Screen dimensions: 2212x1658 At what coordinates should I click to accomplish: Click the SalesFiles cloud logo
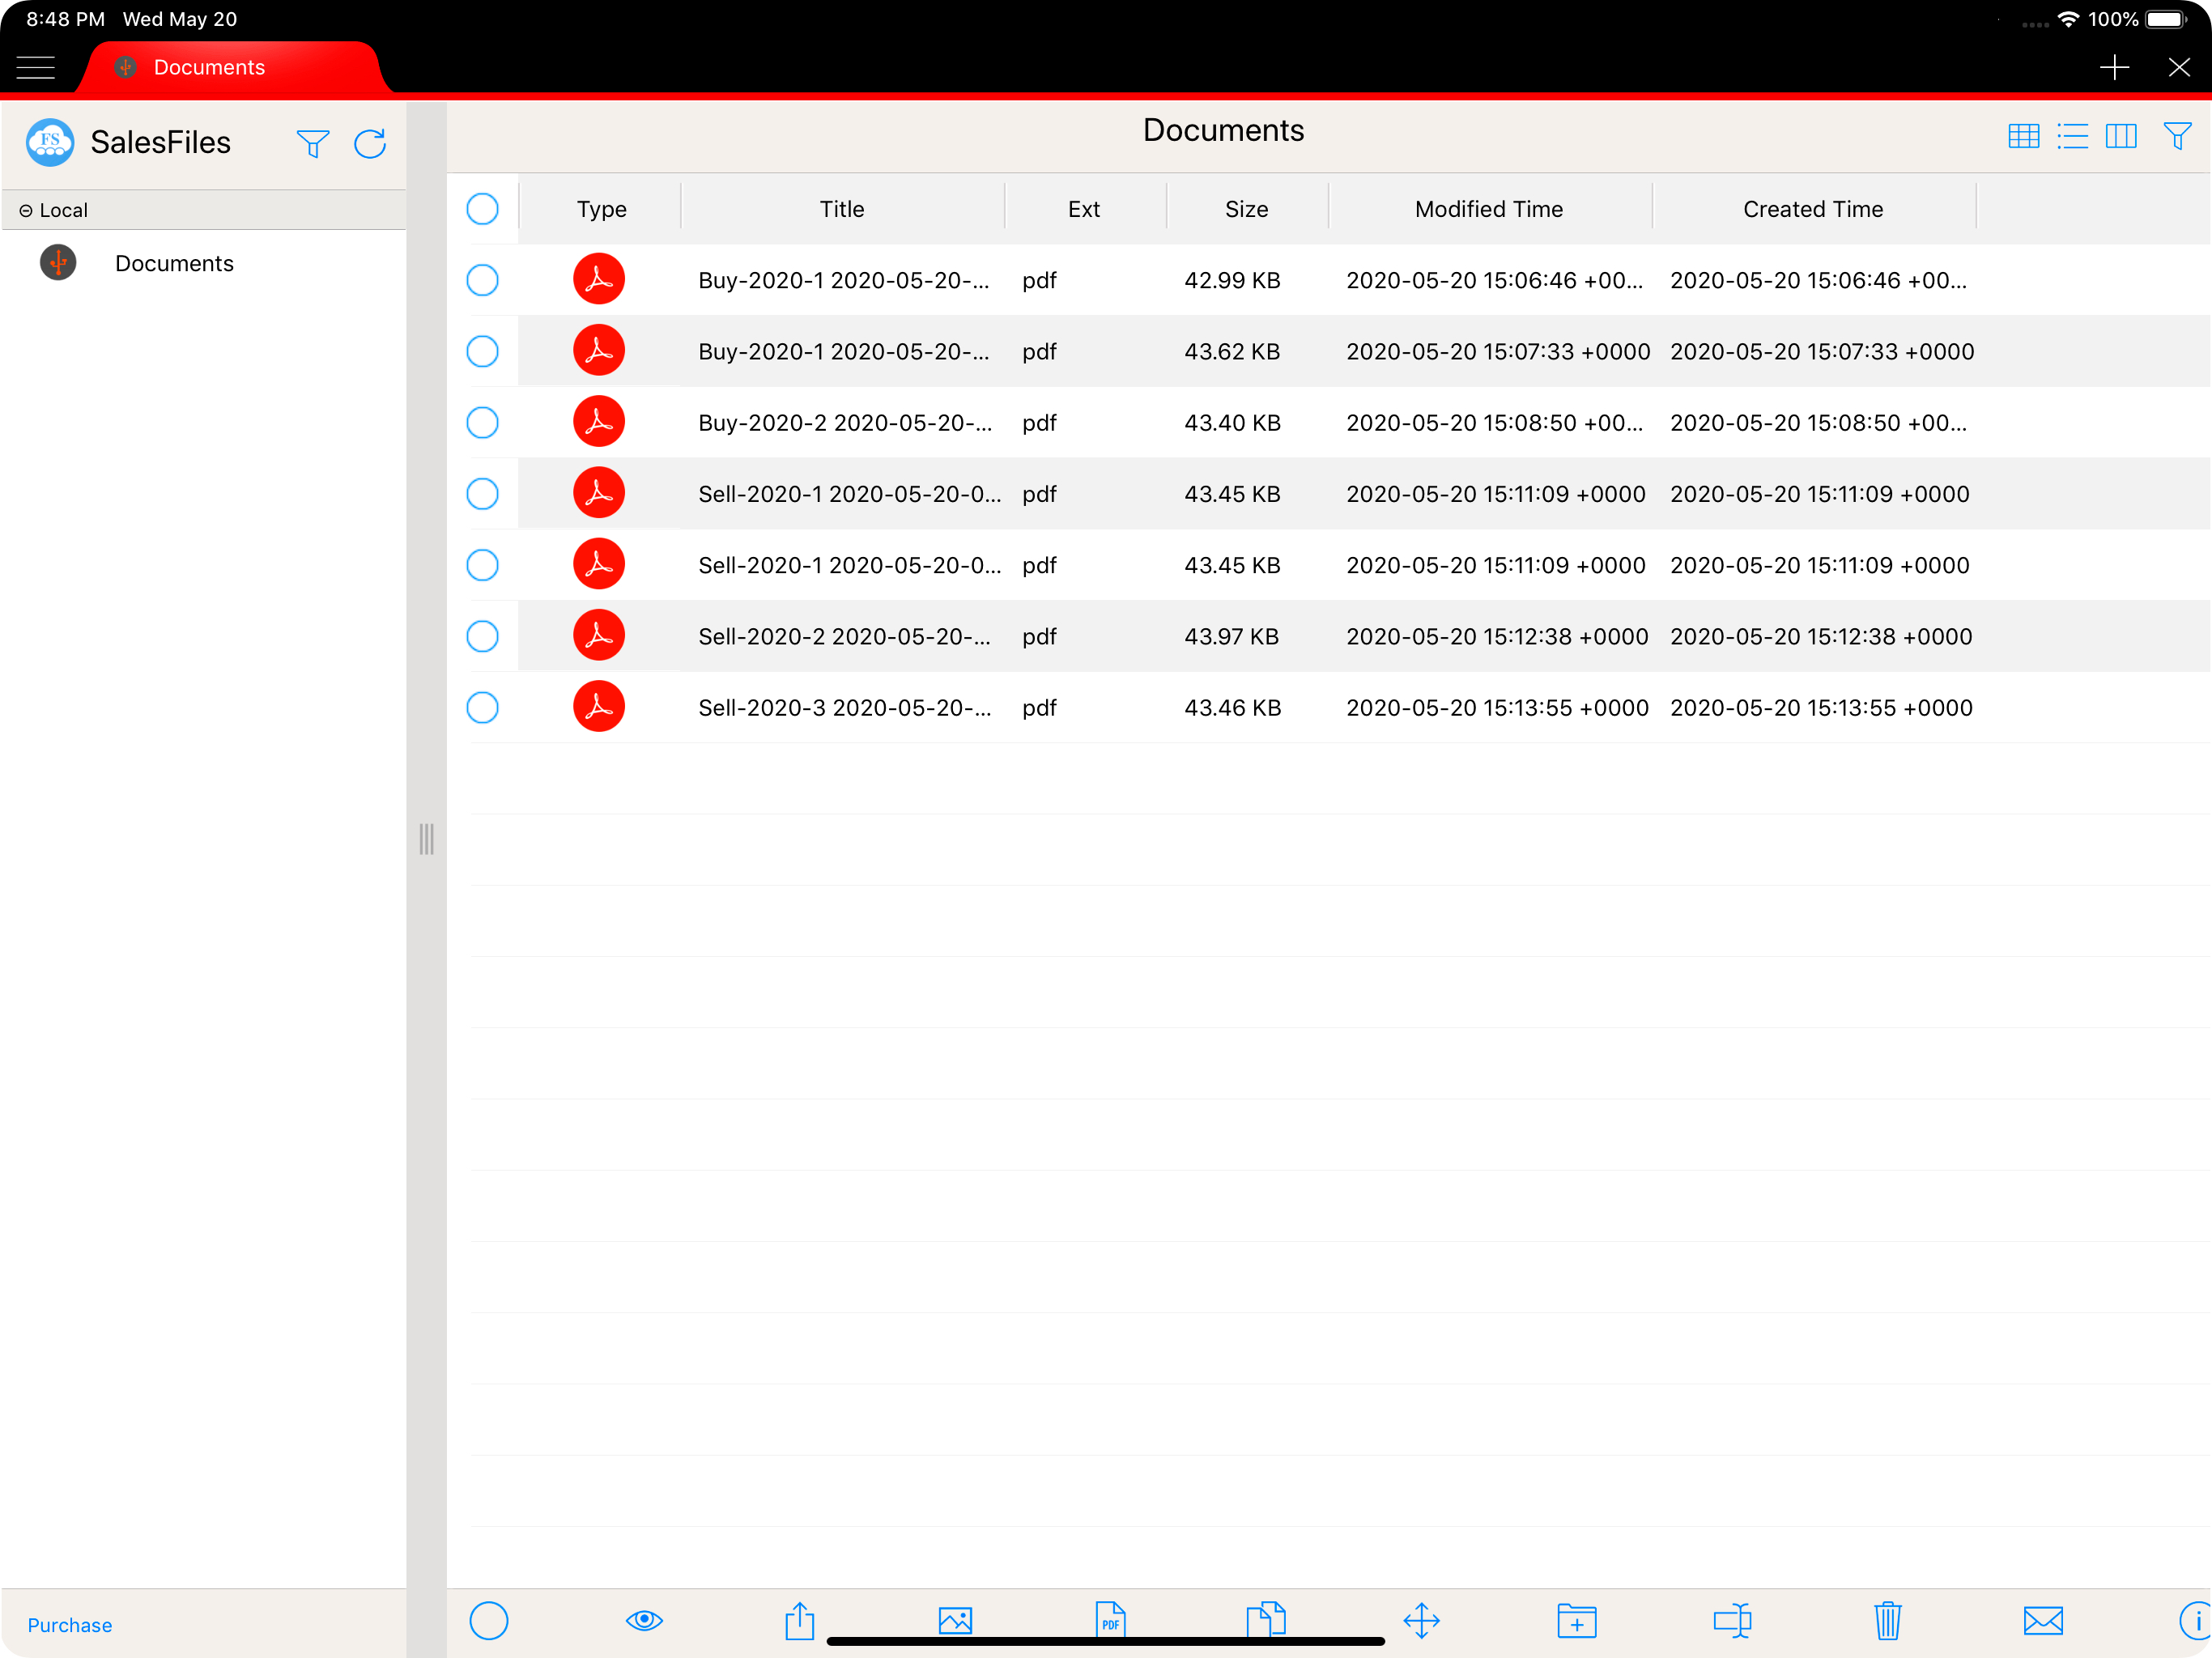49,142
